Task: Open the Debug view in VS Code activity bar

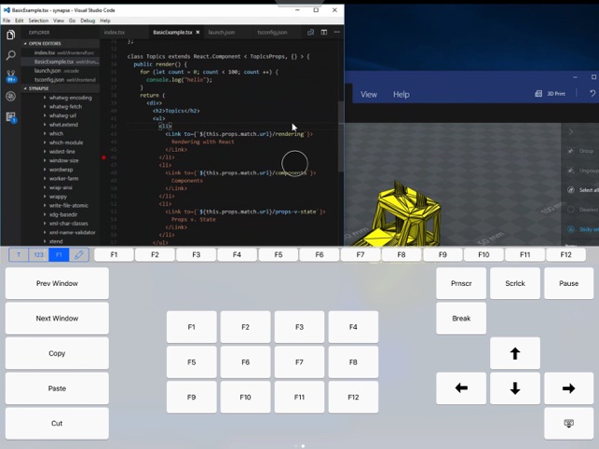Action: click(x=10, y=96)
